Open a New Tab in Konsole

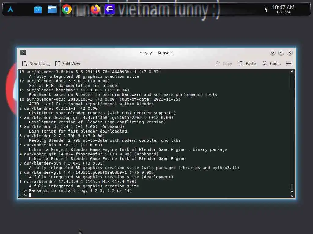point(34,63)
